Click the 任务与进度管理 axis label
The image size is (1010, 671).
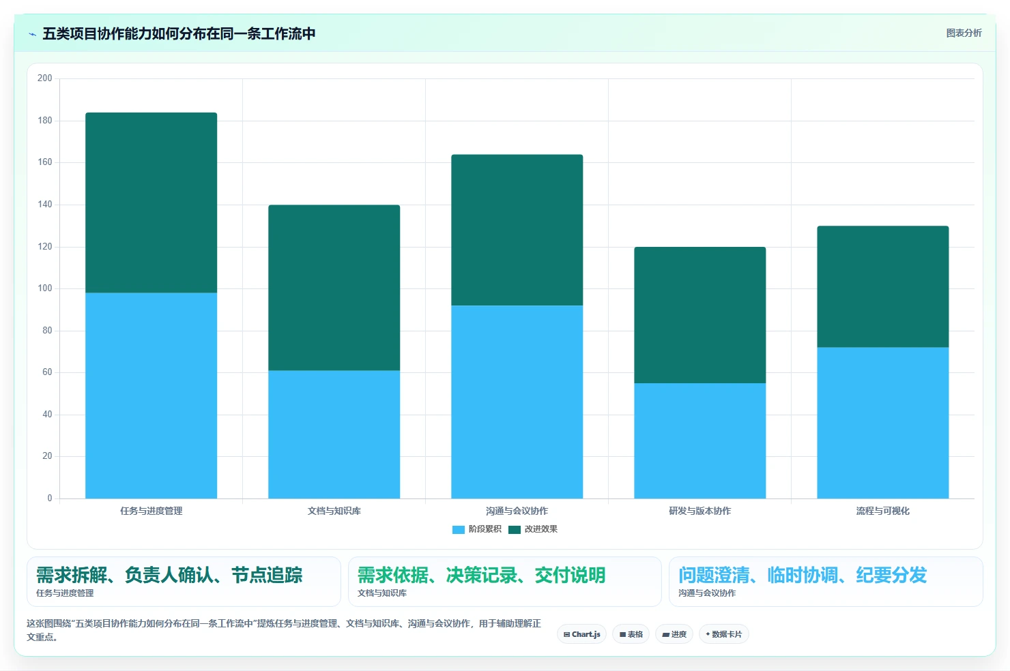click(151, 511)
